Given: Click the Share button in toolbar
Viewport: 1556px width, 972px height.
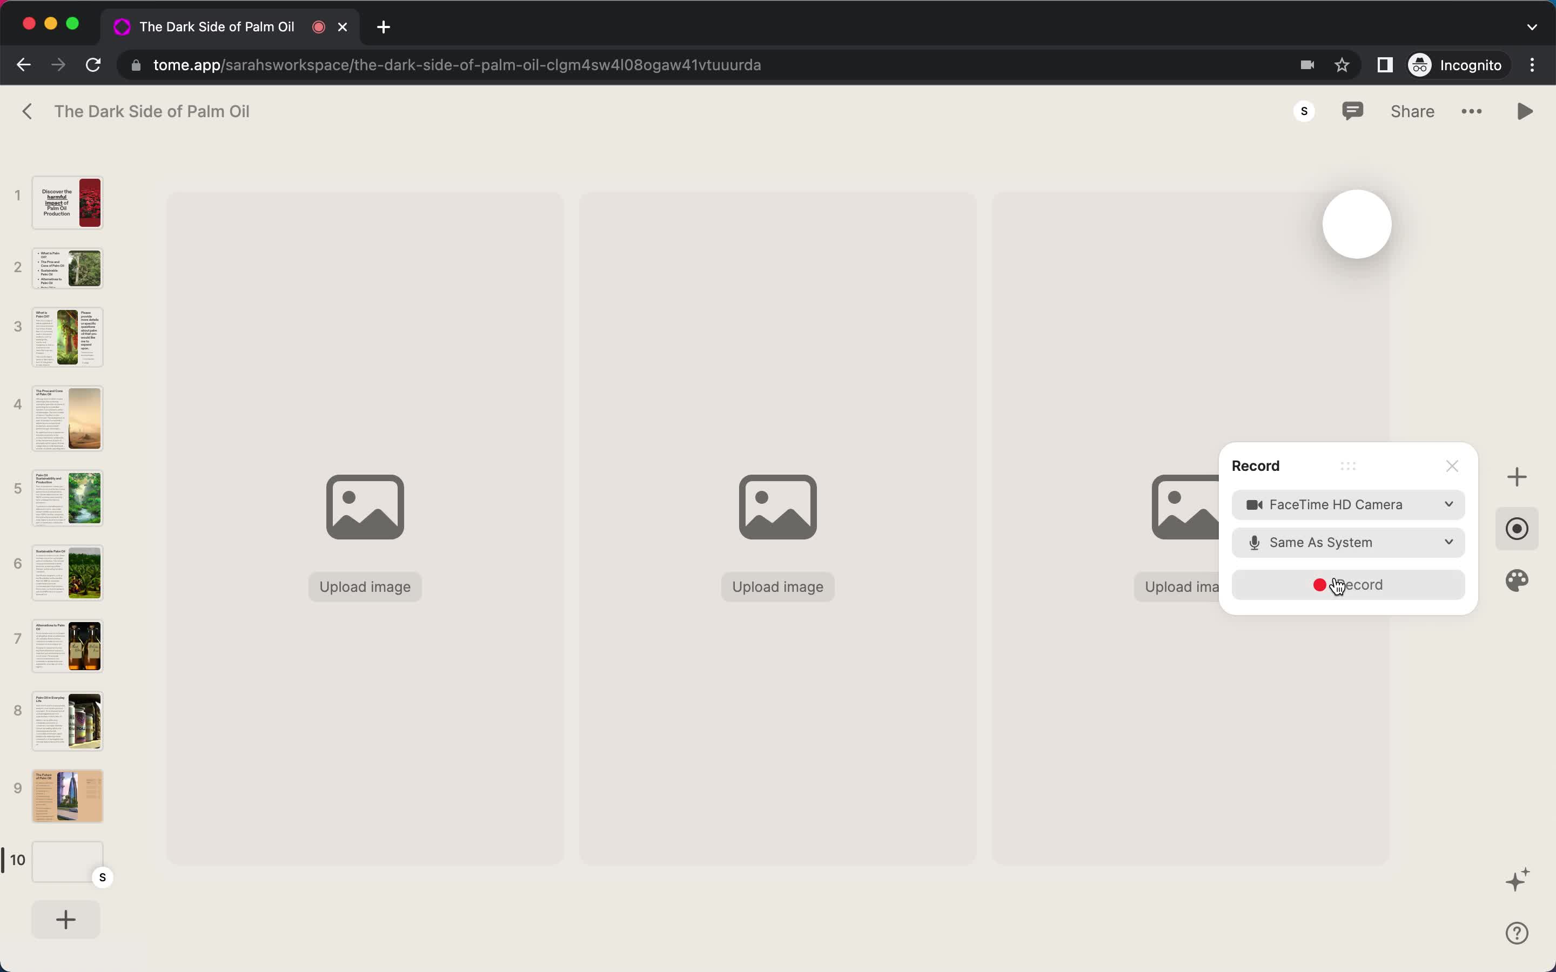Looking at the screenshot, I should tap(1413, 111).
